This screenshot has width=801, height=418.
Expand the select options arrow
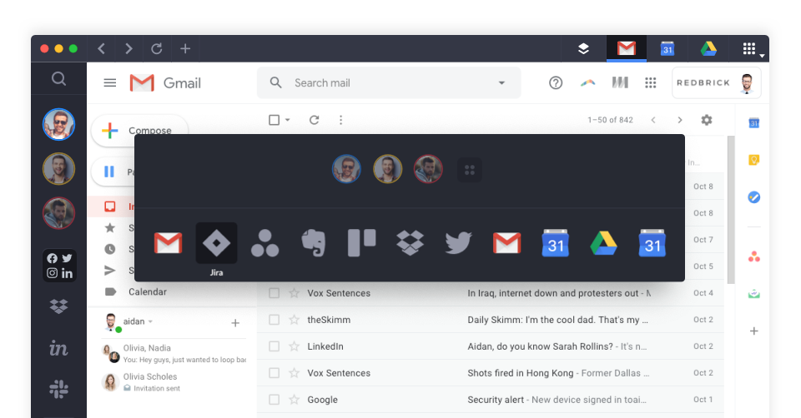coord(288,120)
